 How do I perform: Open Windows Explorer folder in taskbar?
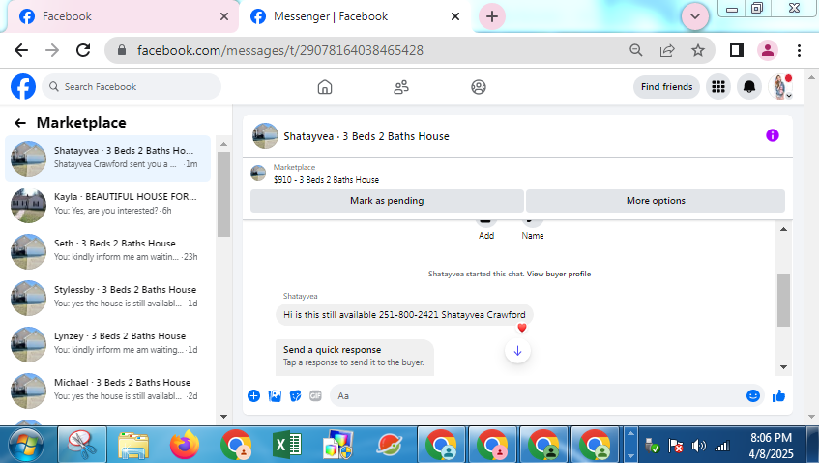point(133,446)
